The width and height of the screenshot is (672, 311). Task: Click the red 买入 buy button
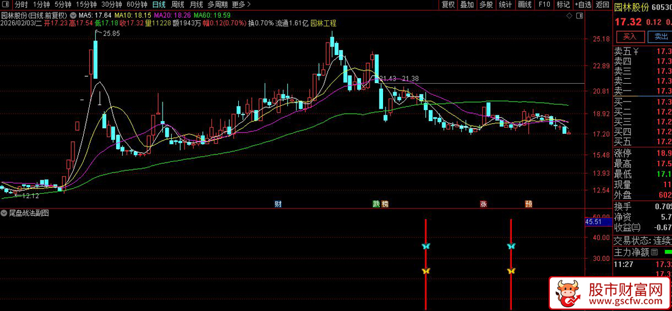pos(630,37)
